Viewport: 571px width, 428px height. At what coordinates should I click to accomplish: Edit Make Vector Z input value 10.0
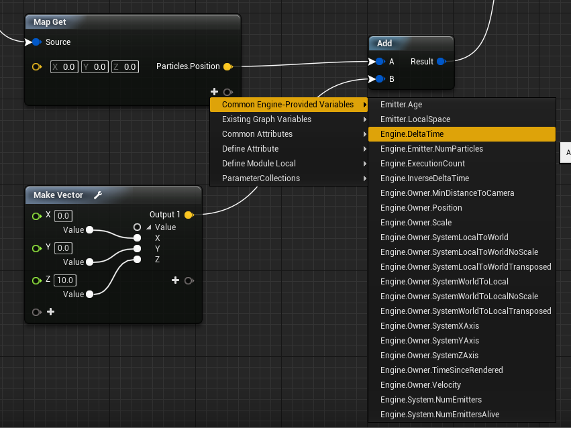coord(65,280)
